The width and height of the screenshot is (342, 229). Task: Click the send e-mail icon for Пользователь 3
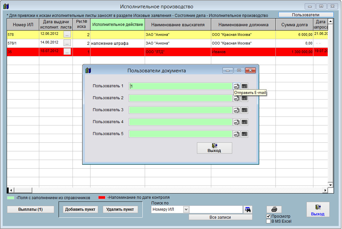click(x=237, y=110)
